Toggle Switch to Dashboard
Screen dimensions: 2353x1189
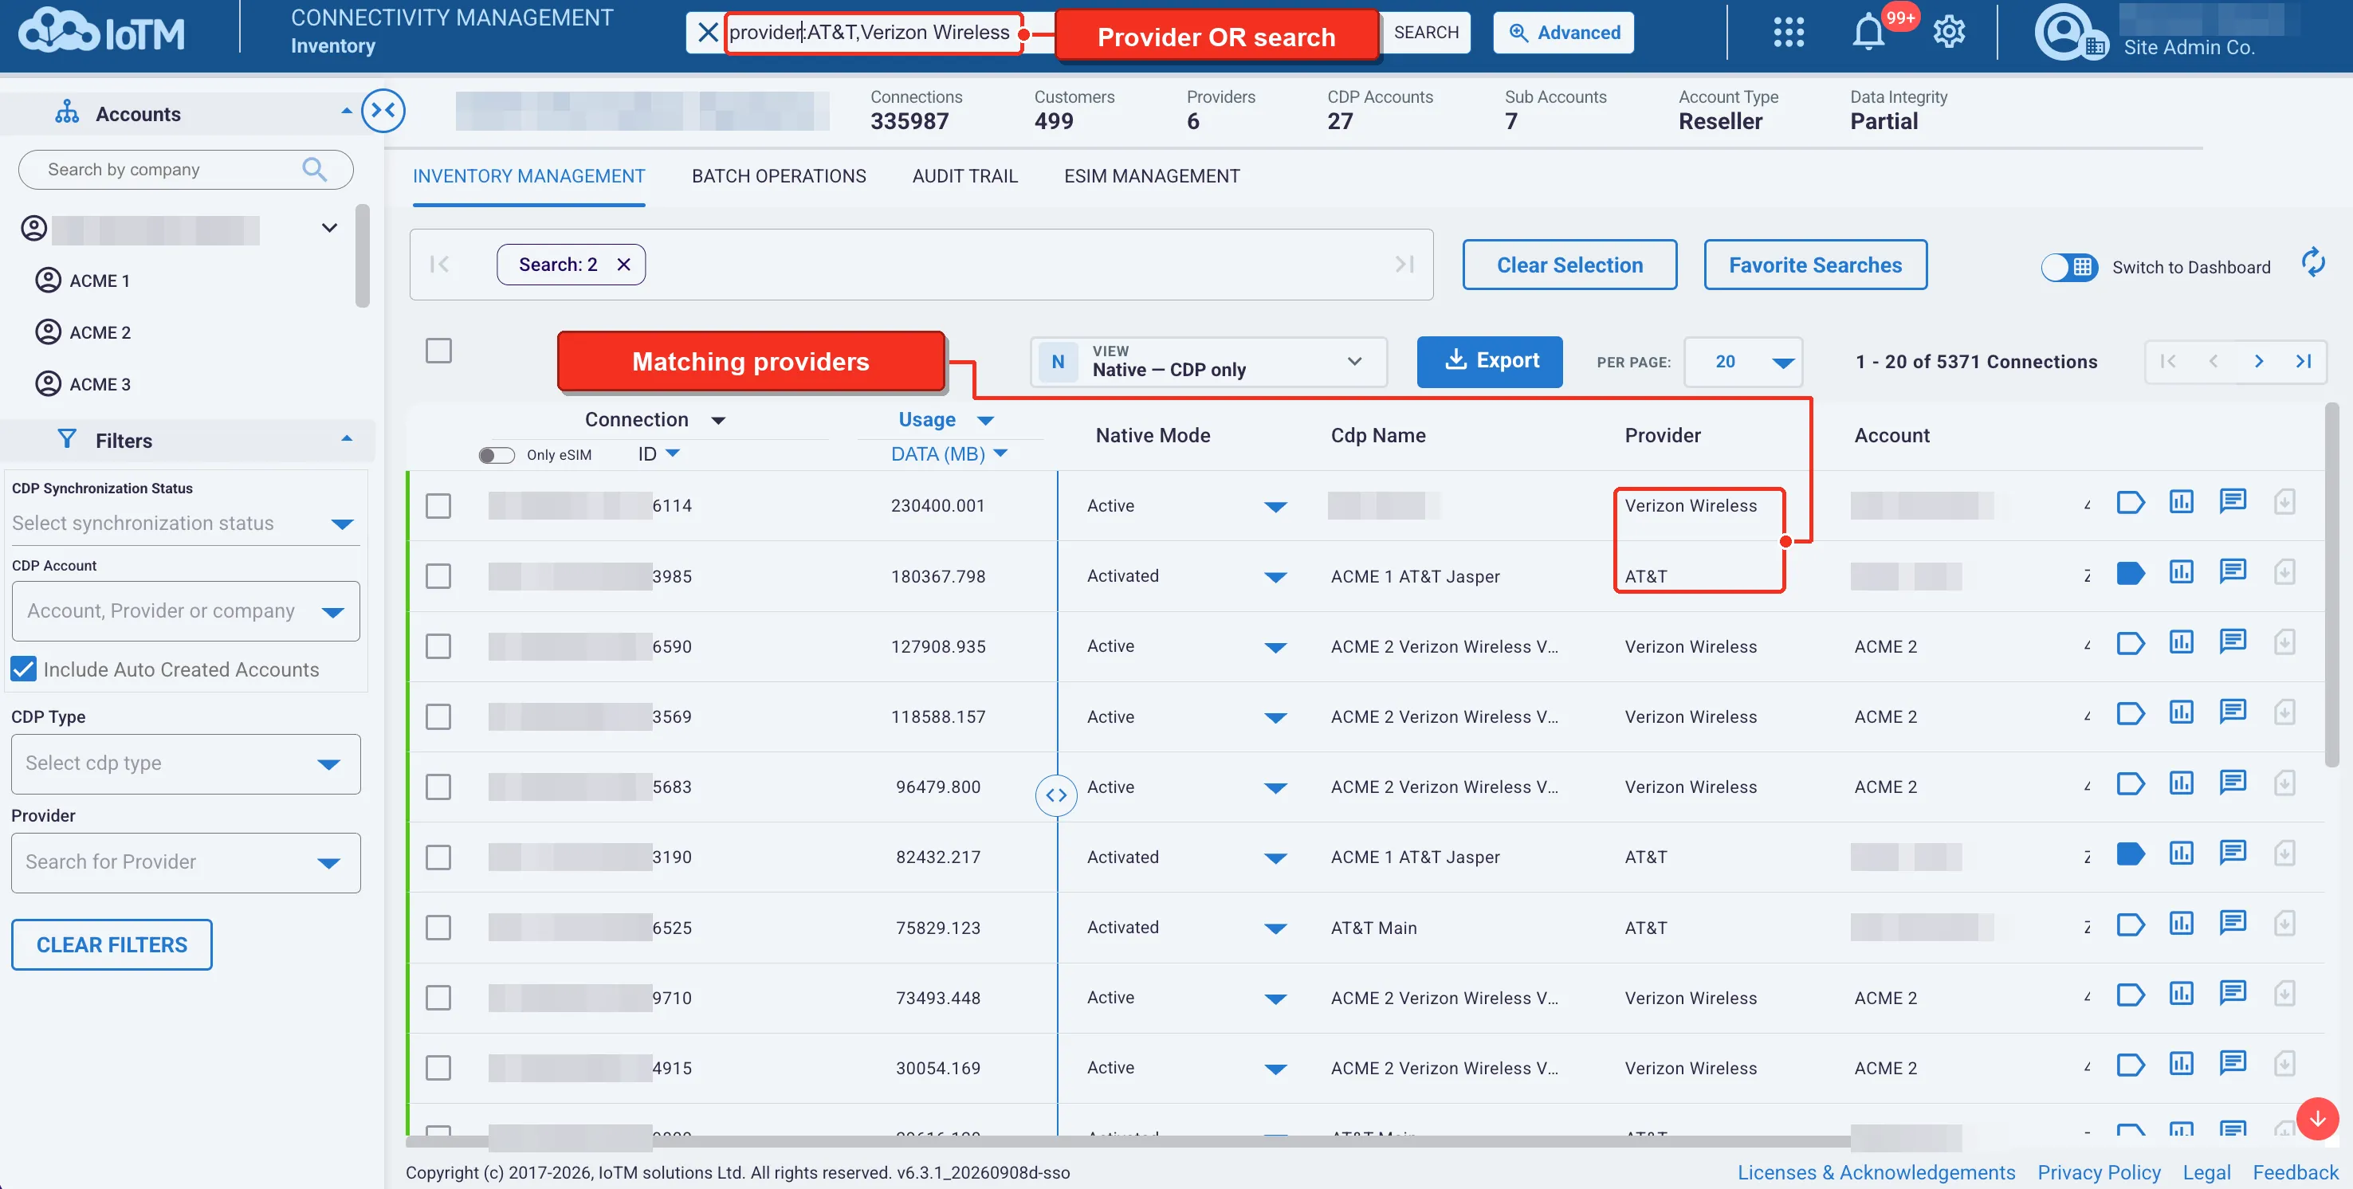(x=2069, y=267)
